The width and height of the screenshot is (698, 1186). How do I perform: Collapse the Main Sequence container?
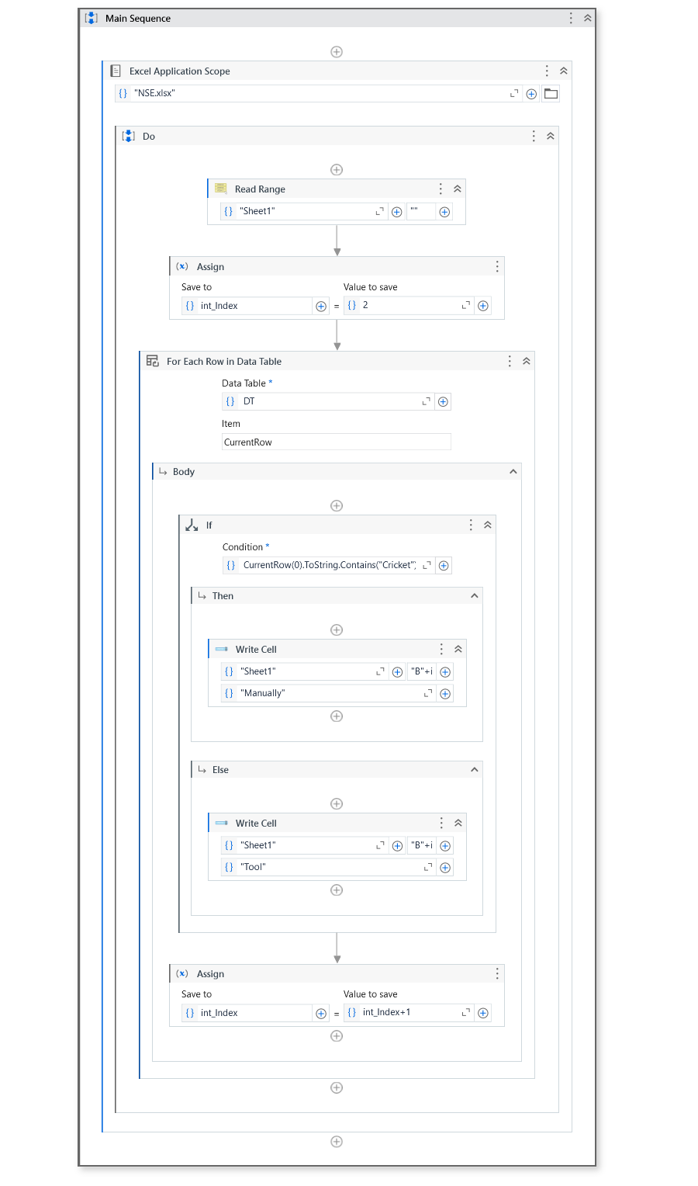(588, 18)
